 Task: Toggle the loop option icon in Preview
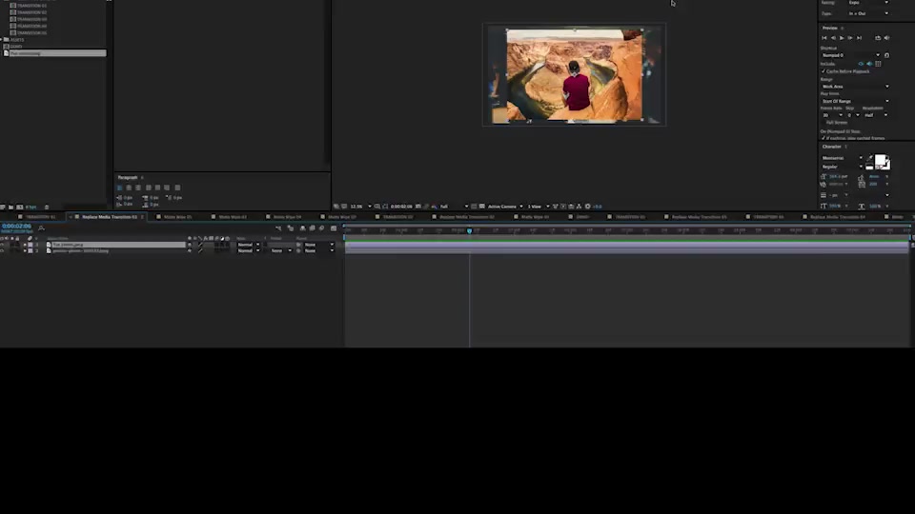coord(878,38)
